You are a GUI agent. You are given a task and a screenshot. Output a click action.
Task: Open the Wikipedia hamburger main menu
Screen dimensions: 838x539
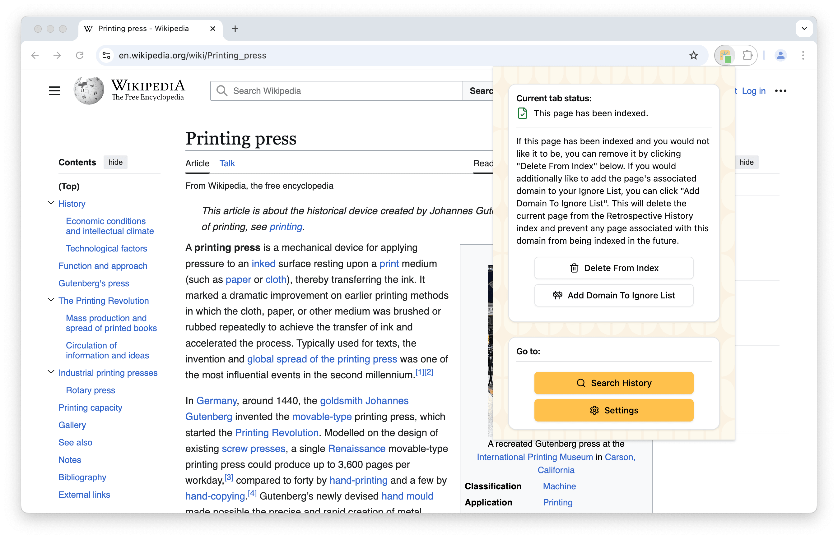pos(55,91)
